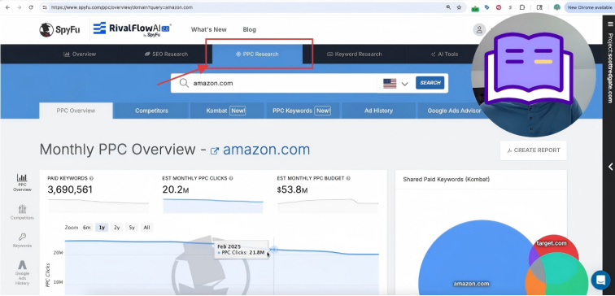Click the red target.com Venn circle
The height and width of the screenshot is (296, 615).
pyautogui.click(x=556, y=244)
